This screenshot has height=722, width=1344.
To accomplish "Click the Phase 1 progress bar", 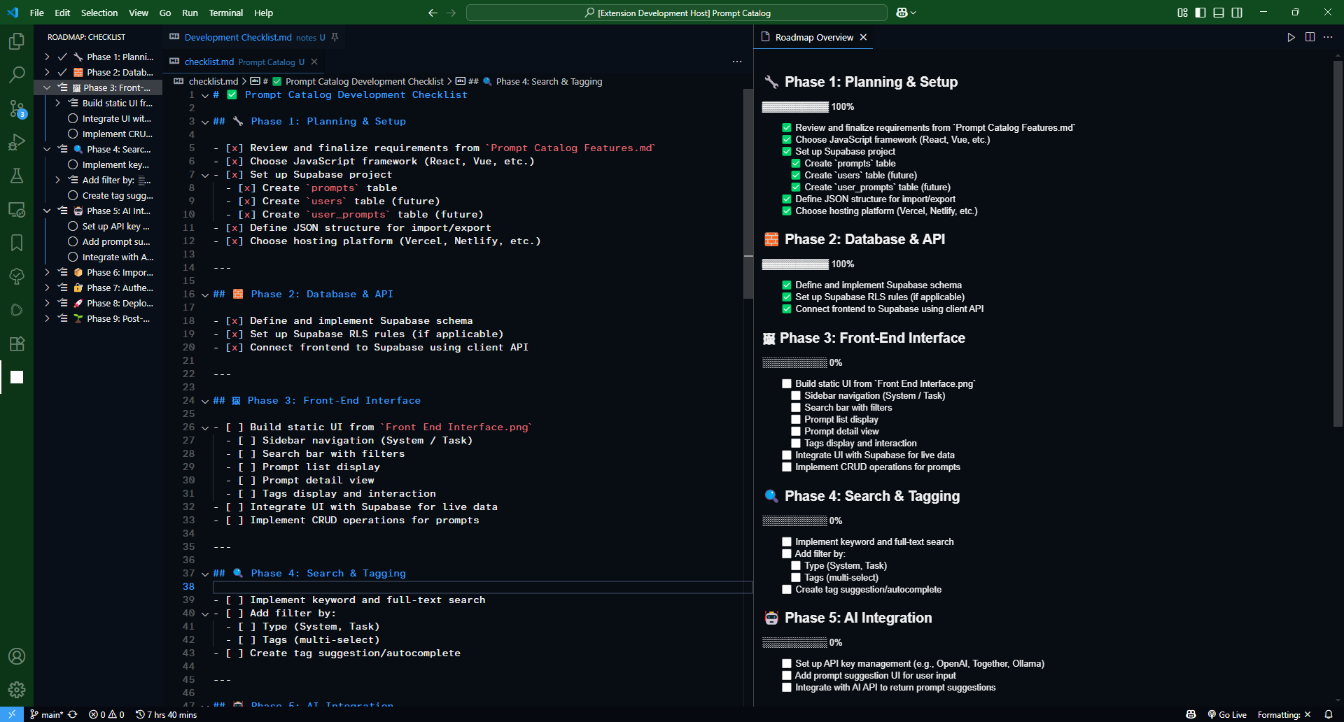I will pos(794,107).
